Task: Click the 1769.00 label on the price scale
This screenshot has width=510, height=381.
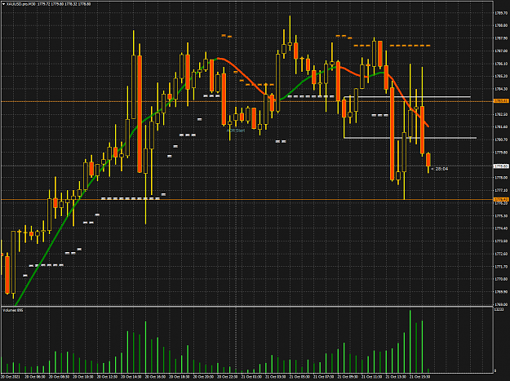Action: pyautogui.click(x=501, y=304)
